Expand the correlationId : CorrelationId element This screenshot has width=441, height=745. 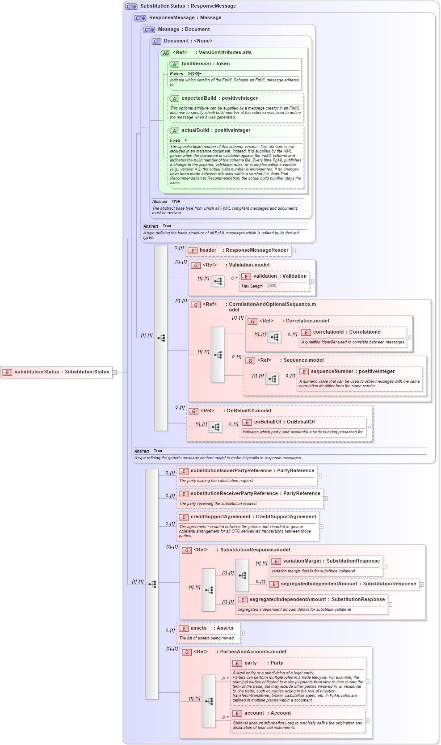409,337
